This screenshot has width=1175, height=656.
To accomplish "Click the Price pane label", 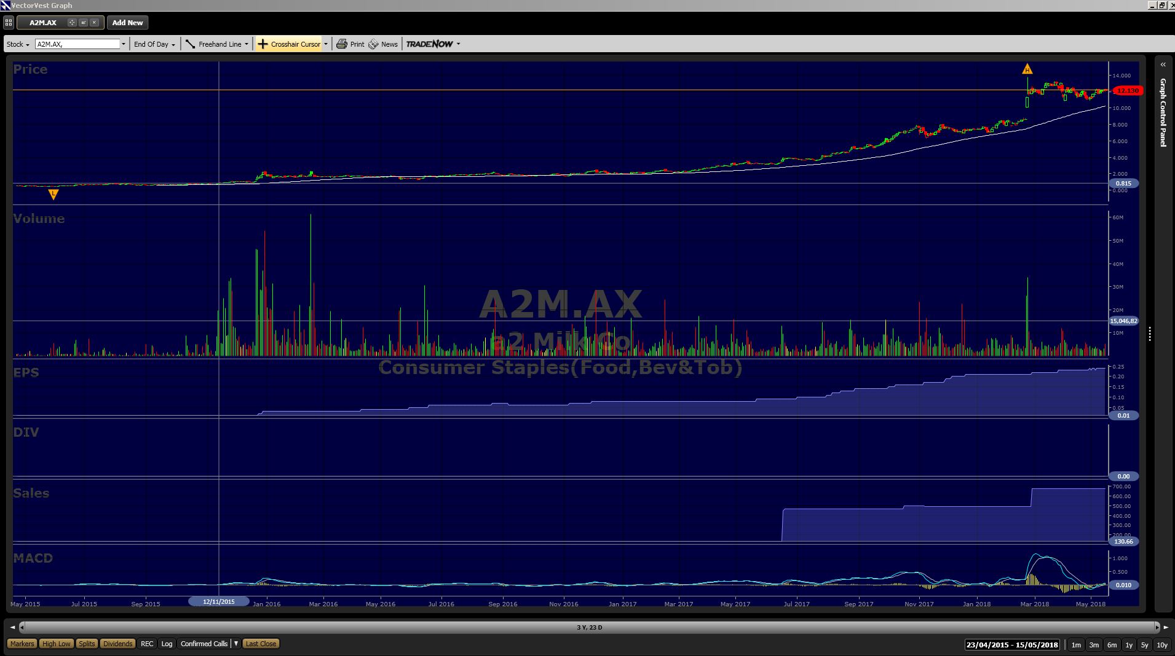I will [30, 69].
